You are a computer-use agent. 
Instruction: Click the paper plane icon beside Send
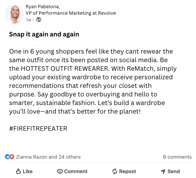[163, 171]
